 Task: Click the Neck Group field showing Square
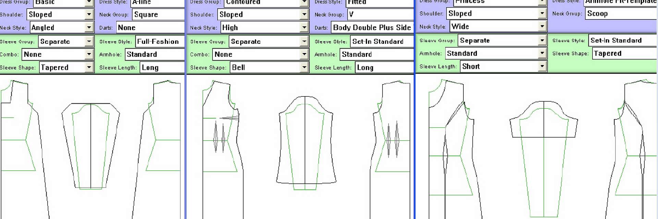click(158, 15)
